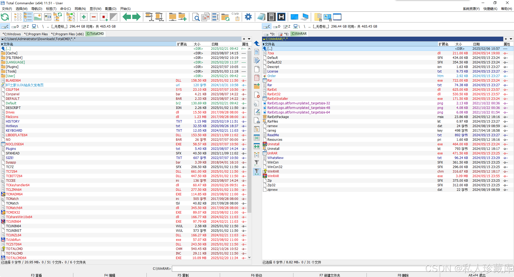This screenshot has height=277, width=514.
Task: Click the F6 移动 button
Action: [256, 275]
